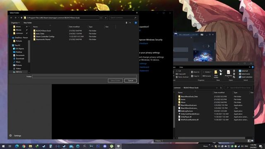Click the Steam path address bar in dialog
This screenshot has height=149, width=265.
[x=61, y=17]
